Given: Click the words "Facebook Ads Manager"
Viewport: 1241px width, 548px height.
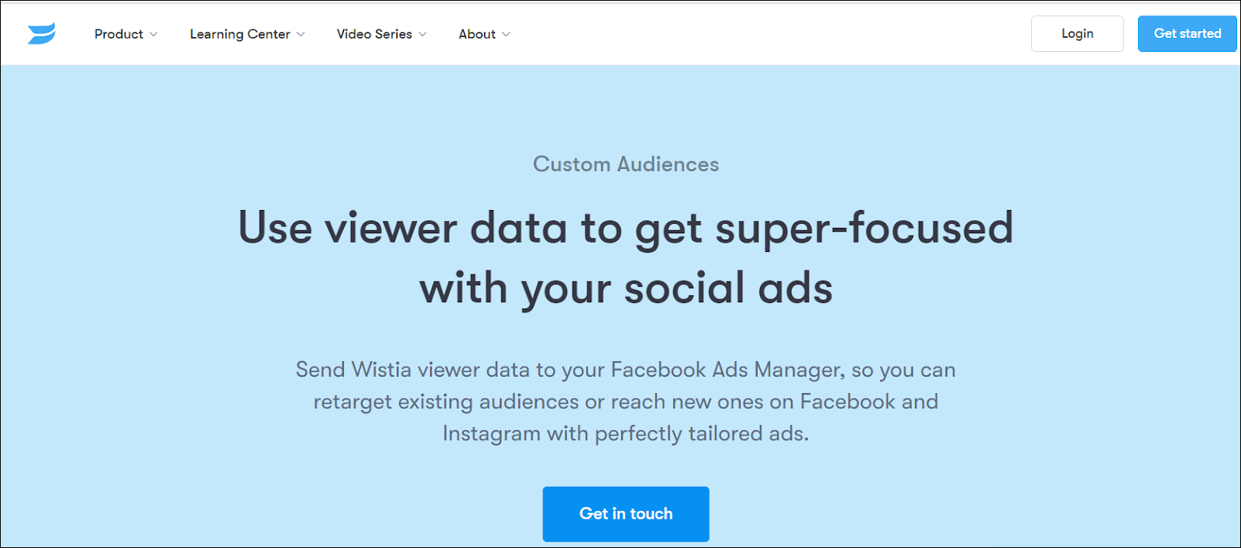Looking at the screenshot, I should pos(727,370).
